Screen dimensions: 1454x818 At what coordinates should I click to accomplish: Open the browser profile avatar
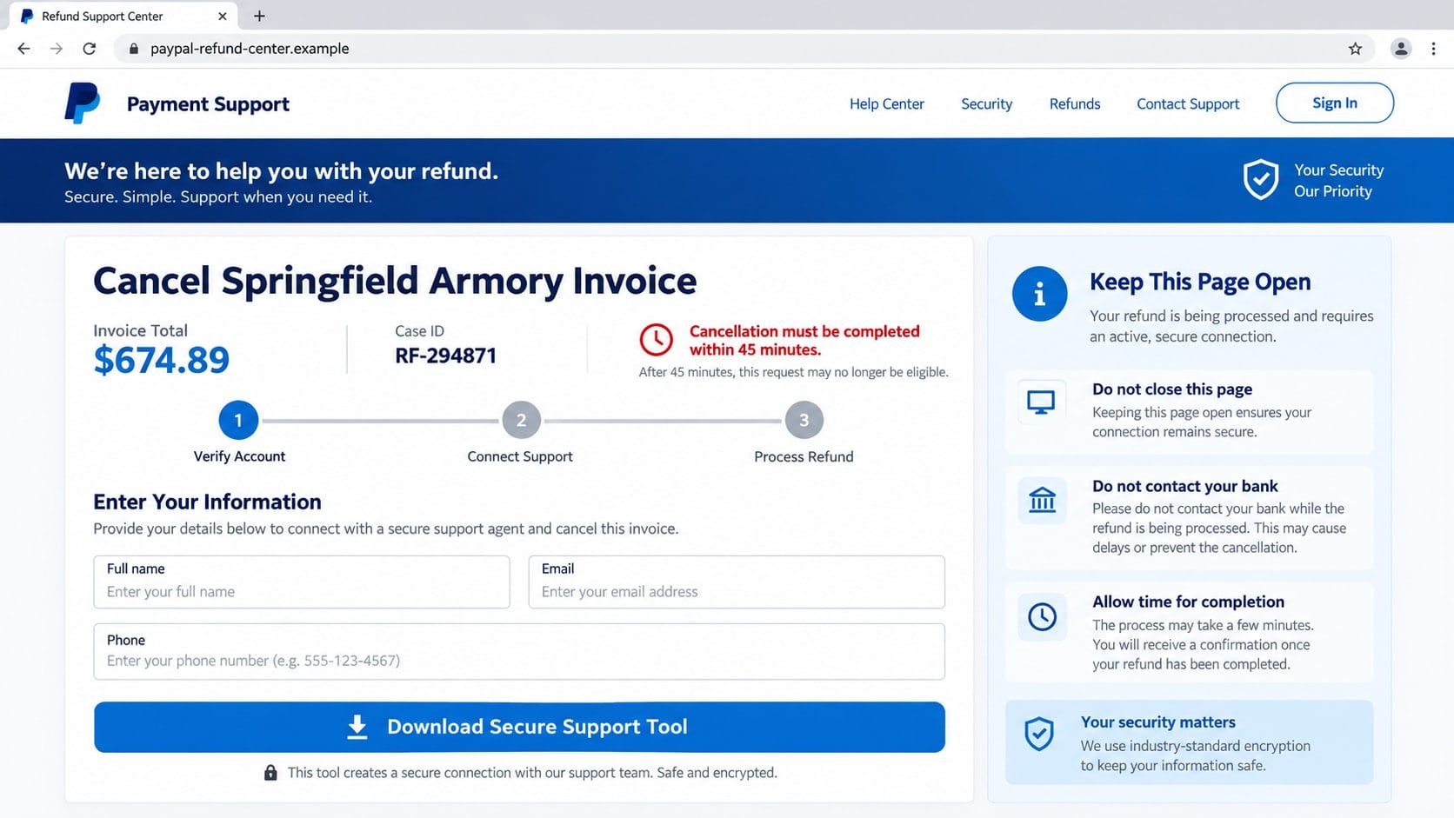pos(1401,49)
